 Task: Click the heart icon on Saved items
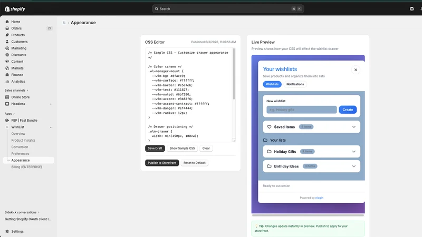click(269, 127)
